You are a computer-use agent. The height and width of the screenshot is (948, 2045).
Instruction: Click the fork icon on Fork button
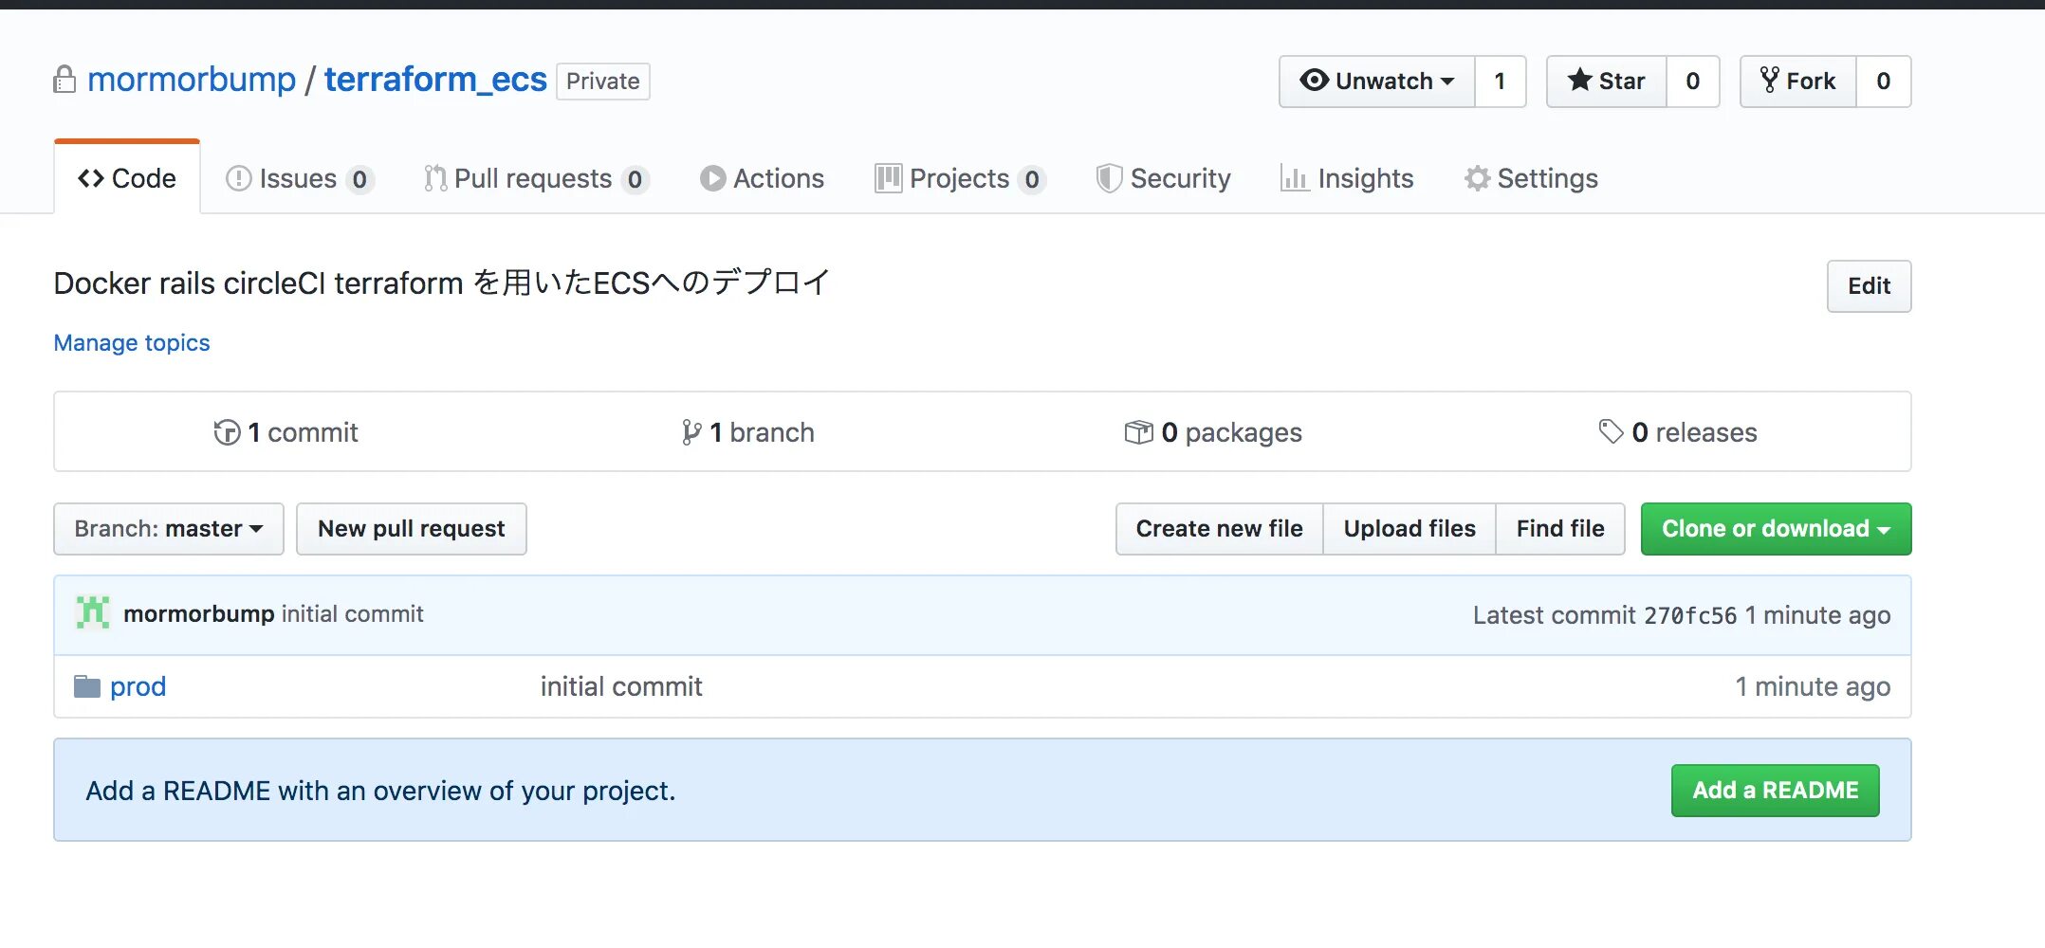pyautogui.click(x=1769, y=81)
